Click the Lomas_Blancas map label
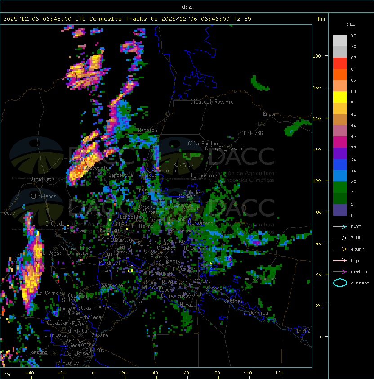The image size is (374, 379). coord(258,279)
